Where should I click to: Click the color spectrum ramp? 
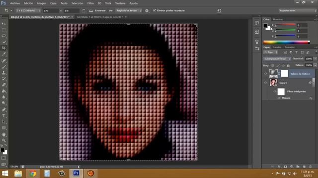pyautogui.click(x=286, y=42)
